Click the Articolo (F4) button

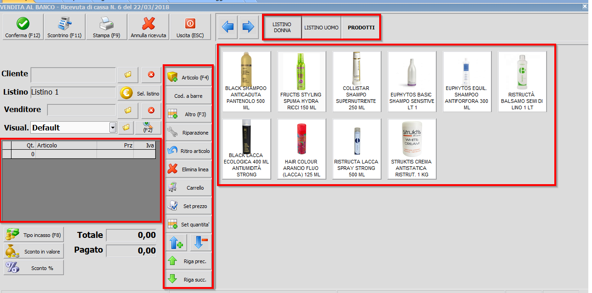pos(188,77)
